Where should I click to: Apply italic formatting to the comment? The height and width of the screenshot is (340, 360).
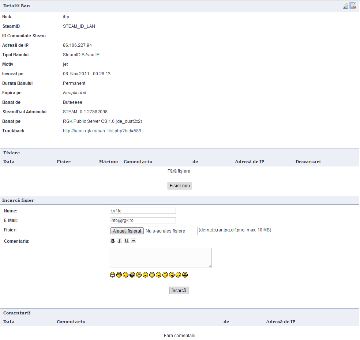120,241
